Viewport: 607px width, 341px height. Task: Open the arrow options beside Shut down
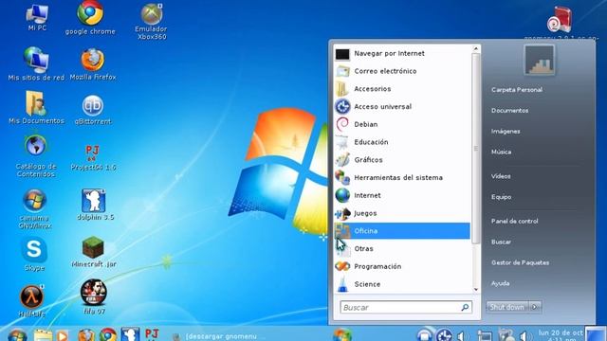(x=534, y=307)
